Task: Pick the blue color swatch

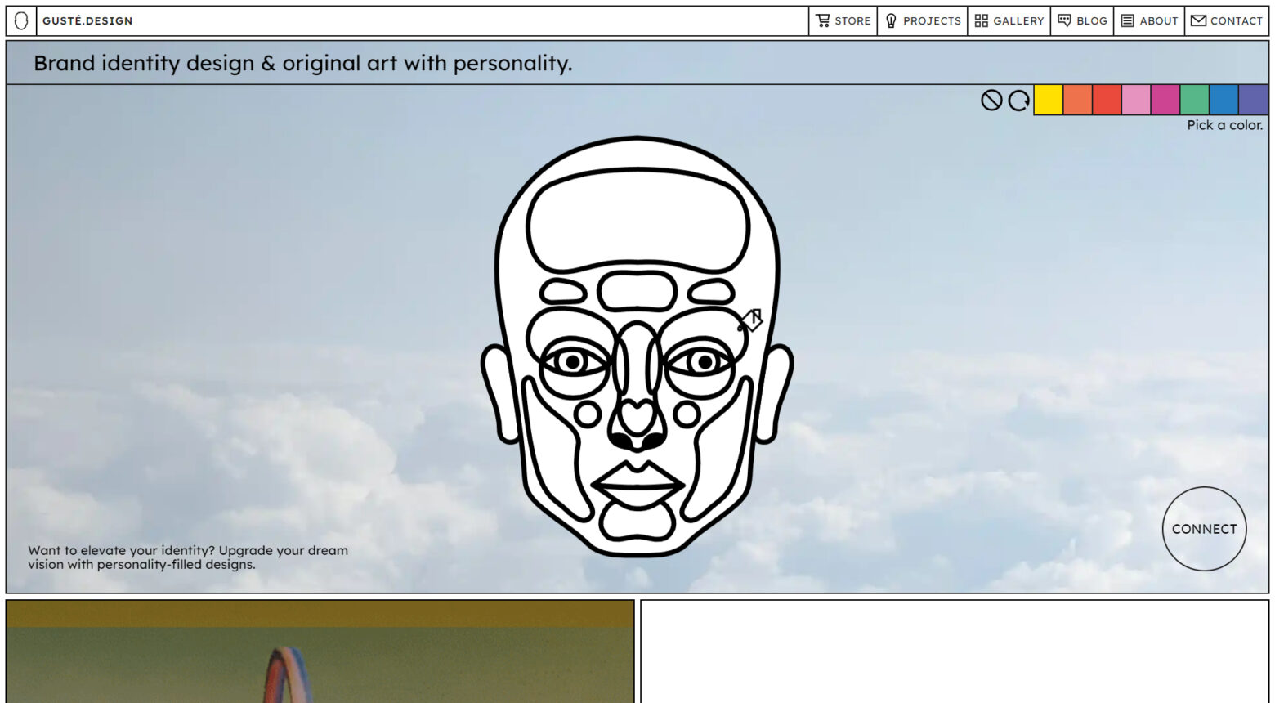Action: pyautogui.click(x=1224, y=101)
